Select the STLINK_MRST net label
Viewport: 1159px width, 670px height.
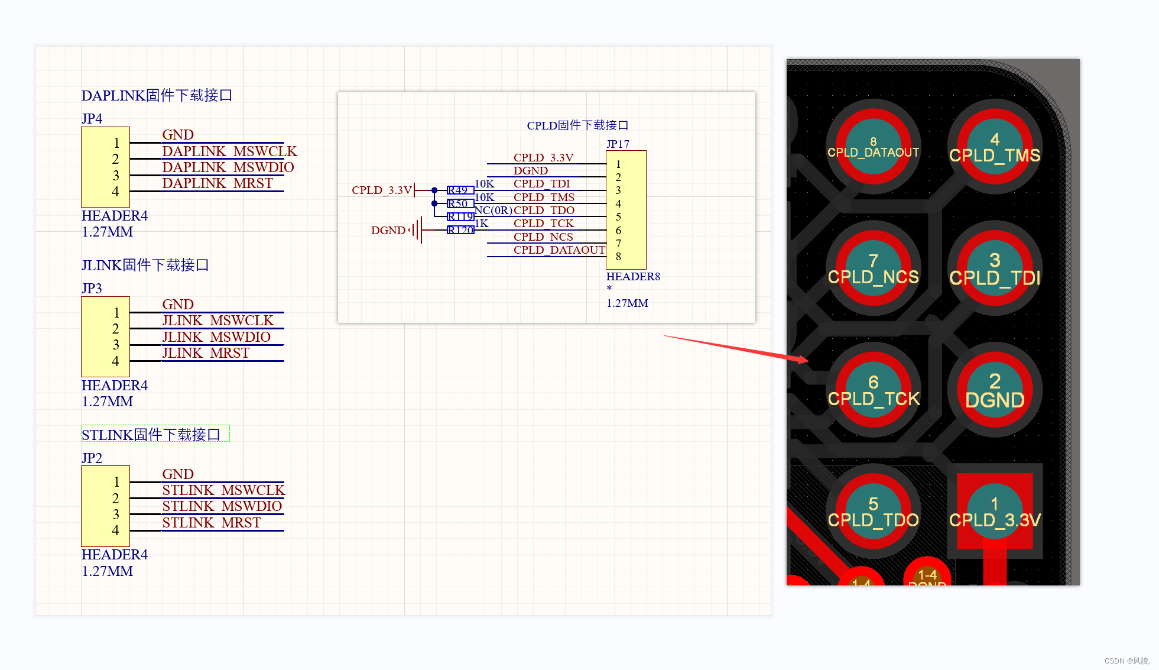212,523
